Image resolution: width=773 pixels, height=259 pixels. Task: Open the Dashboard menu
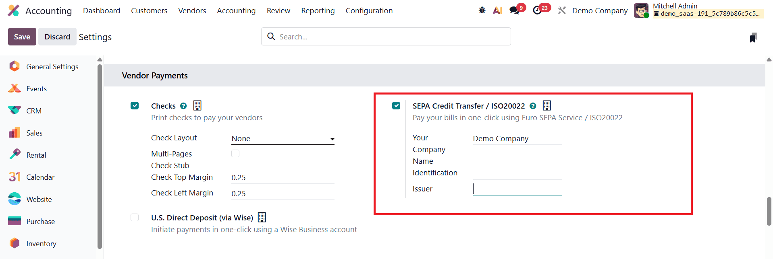click(x=102, y=10)
